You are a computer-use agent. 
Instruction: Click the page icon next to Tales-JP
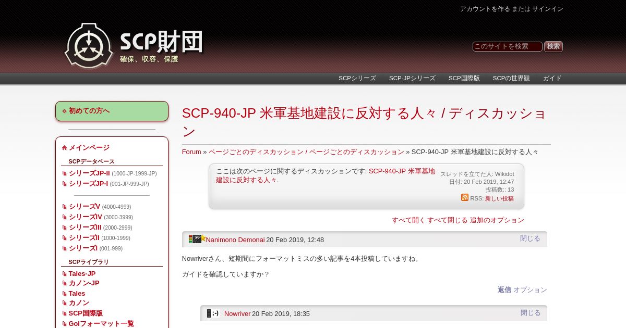[65, 274]
